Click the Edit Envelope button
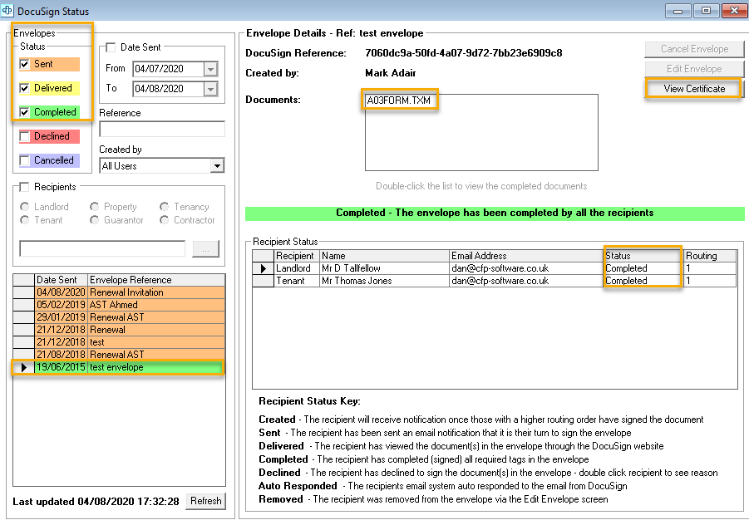The image size is (749, 525). point(694,69)
